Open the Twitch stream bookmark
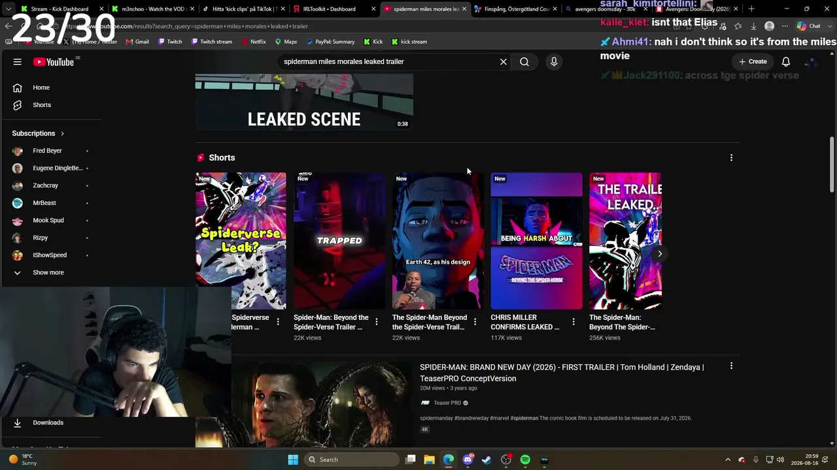The height and width of the screenshot is (470, 837). [x=211, y=42]
